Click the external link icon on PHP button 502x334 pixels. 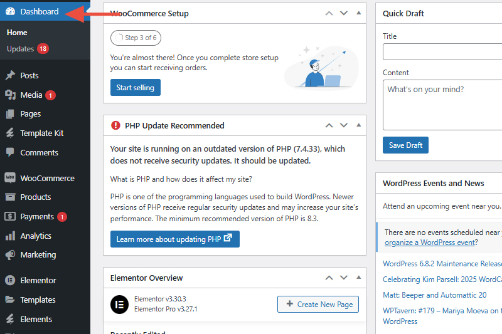pos(228,237)
